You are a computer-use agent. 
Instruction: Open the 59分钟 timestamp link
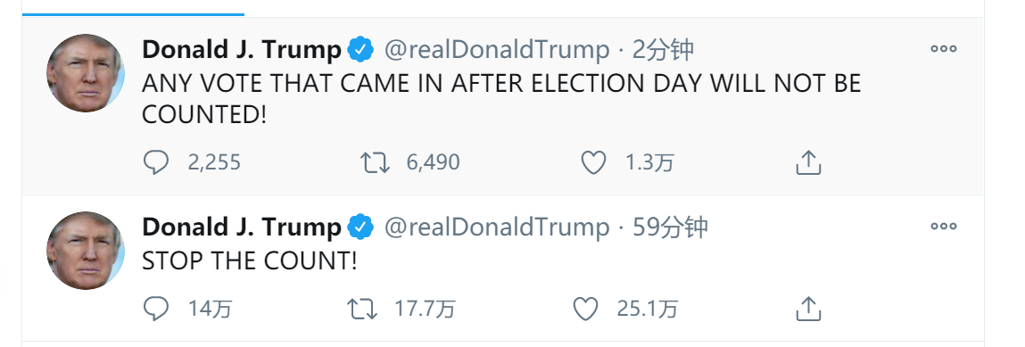tap(671, 227)
